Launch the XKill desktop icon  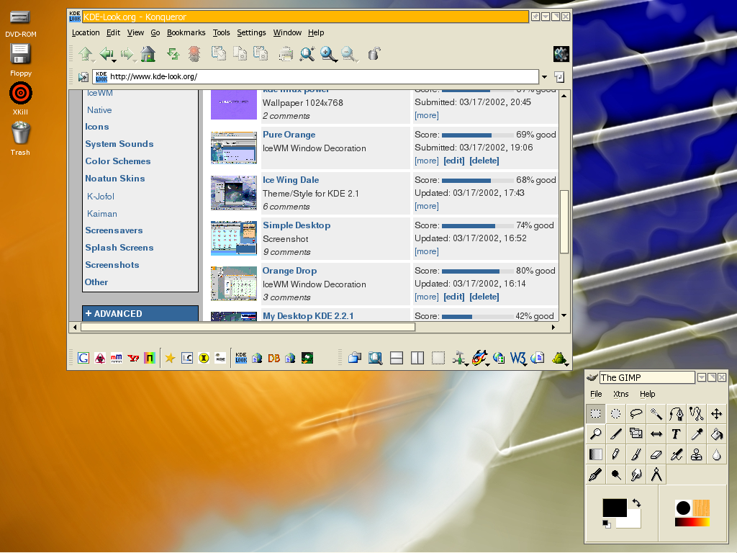pyautogui.click(x=20, y=99)
